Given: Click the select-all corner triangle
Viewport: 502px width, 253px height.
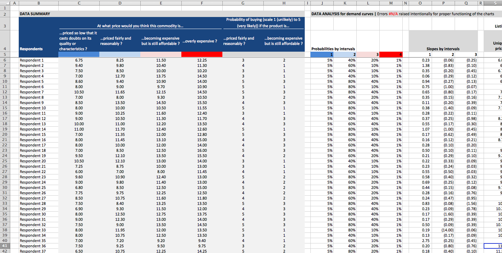Looking at the screenshot, I should 4,2.
